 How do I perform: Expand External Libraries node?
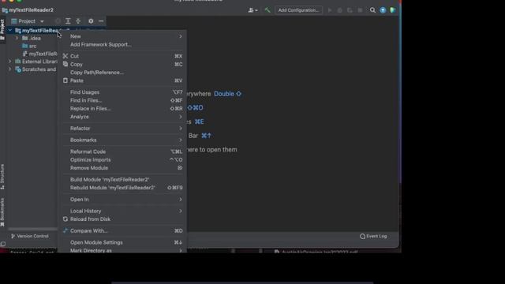[10, 62]
